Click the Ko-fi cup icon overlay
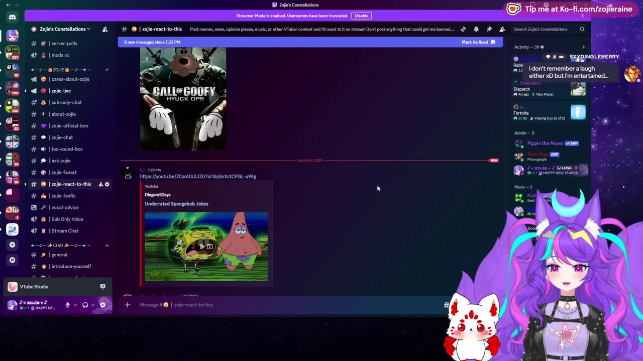Screen dimensions: 643x361 pyautogui.click(x=513, y=9)
